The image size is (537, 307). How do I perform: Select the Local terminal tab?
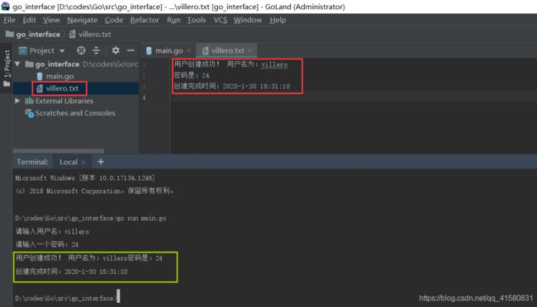coord(69,162)
